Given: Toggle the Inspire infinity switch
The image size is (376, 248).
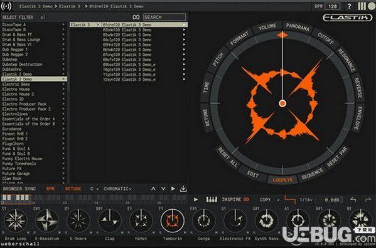Looking at the screenshot, I should 246,199.
